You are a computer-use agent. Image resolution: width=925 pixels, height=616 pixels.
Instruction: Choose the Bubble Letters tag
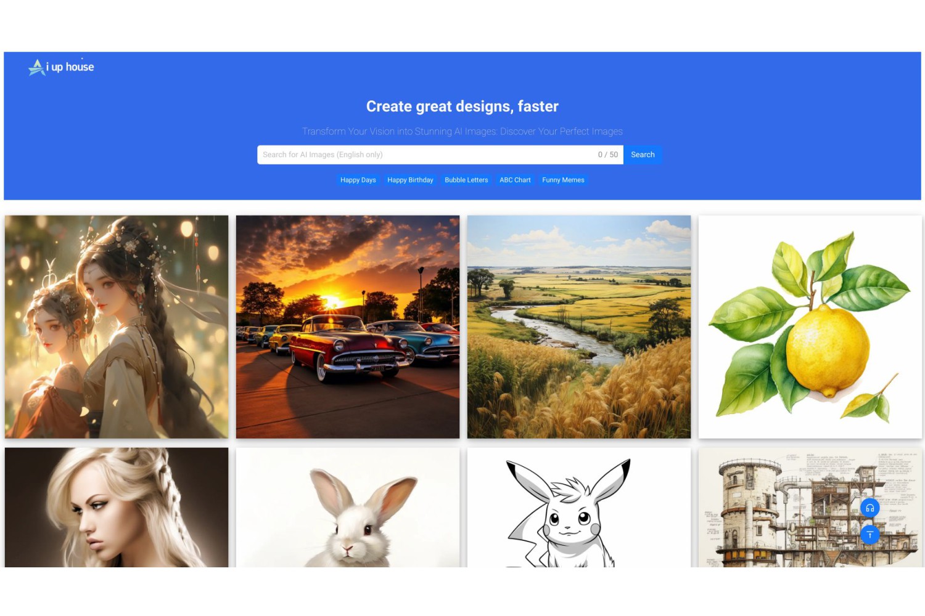[x=466, y=180]
